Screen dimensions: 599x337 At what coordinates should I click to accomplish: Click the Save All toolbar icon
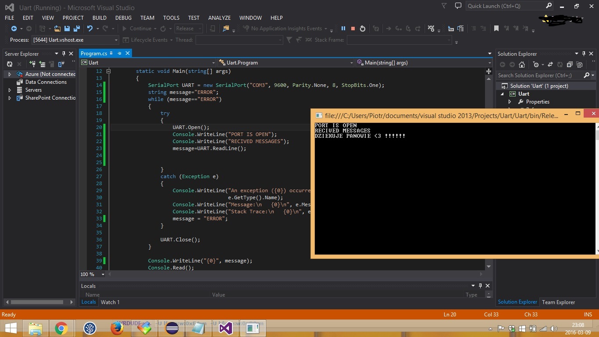point(77,29)
